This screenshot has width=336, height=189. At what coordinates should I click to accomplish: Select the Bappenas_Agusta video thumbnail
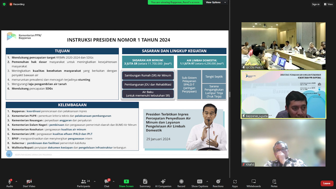point(283,94)
